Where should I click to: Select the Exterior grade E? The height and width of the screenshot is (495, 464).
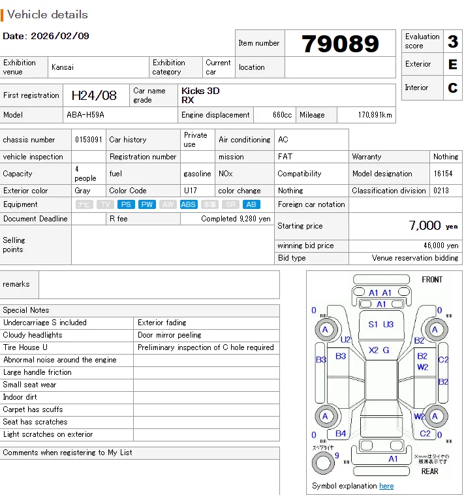[x=453, y=65]
